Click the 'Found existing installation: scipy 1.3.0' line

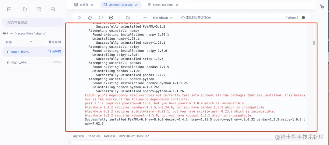(x=130, y=51)
